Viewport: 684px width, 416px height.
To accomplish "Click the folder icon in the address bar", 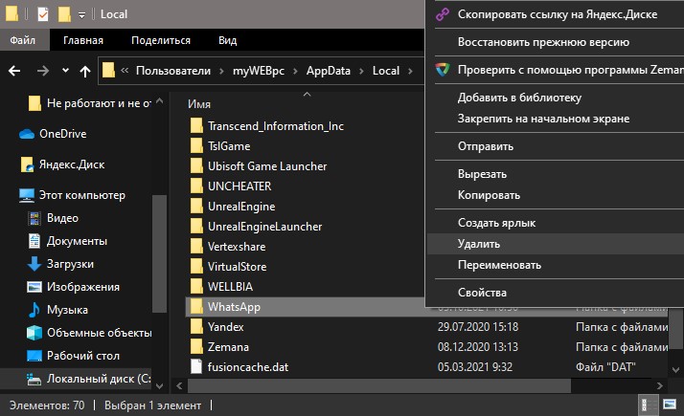I will (x=108, y=70).
